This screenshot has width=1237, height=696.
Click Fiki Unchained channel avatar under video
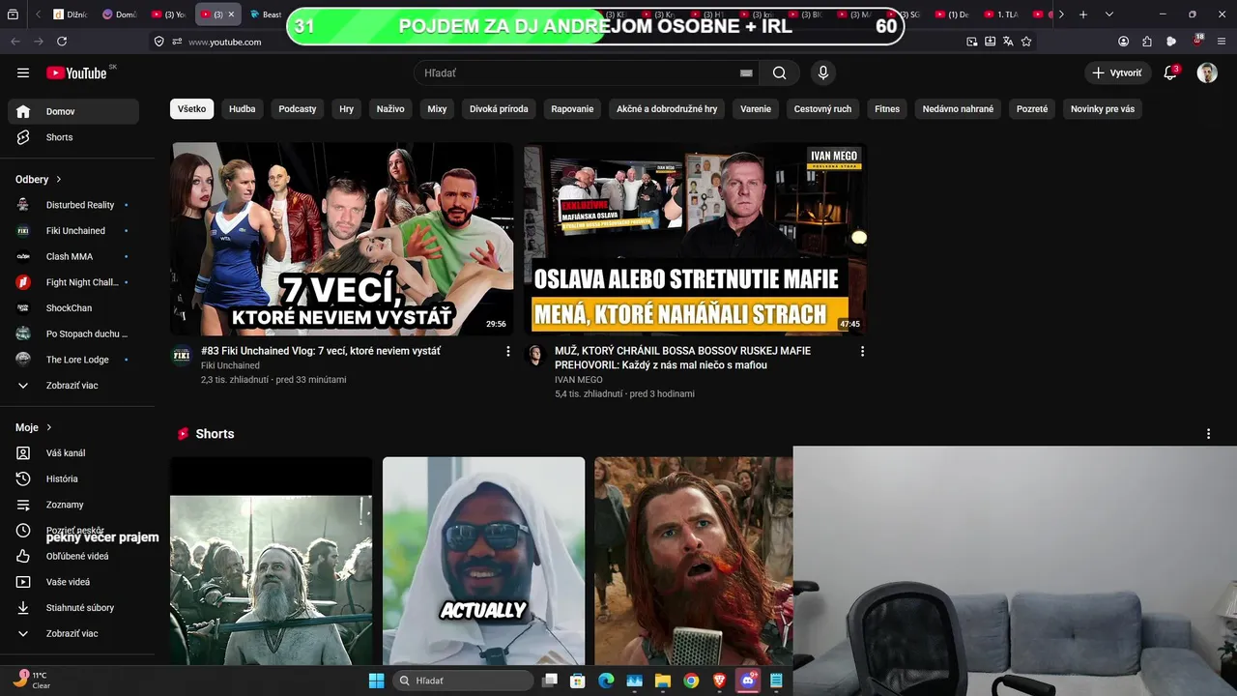pyautogui.click(x=182, y=355)
